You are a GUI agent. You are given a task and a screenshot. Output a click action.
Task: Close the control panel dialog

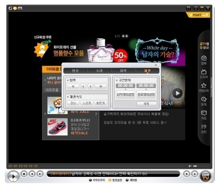[156, 65]
